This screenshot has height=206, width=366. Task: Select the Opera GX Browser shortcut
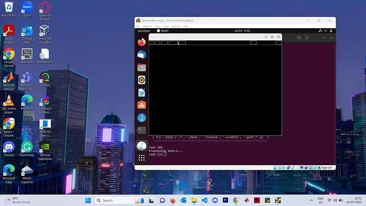point(45,11)
